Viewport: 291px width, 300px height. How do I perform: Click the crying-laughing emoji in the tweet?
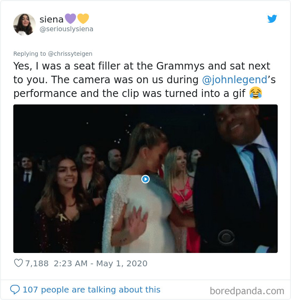click(x=256, y=93)
